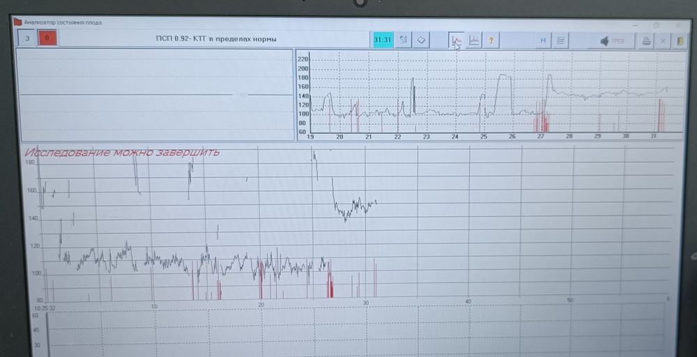697x357 pixels.
Task: Open the second chart view icon
Action: [474, 40]
